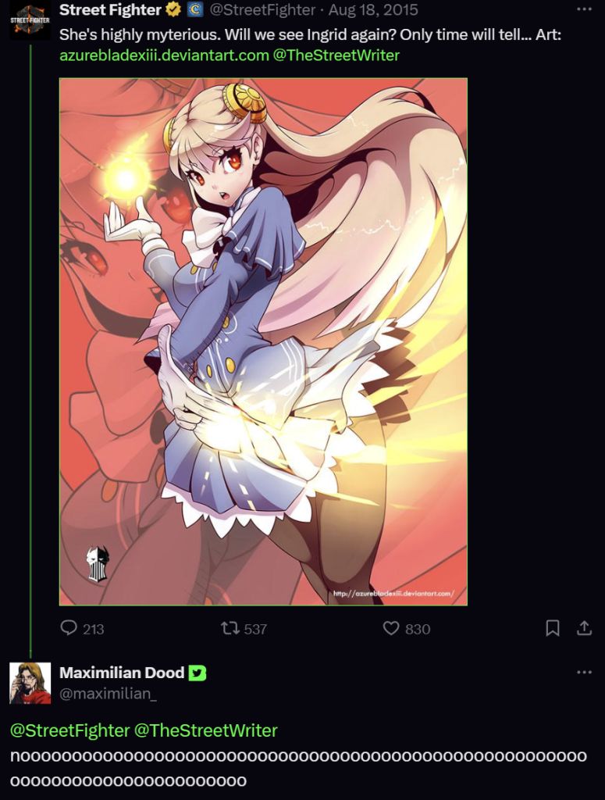
Task: Open the Maximilian Dood display name
Action: click(x=122, y=673)
